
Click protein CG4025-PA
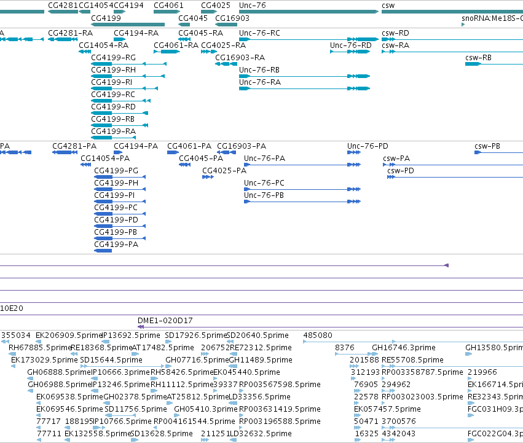[208, 177]
